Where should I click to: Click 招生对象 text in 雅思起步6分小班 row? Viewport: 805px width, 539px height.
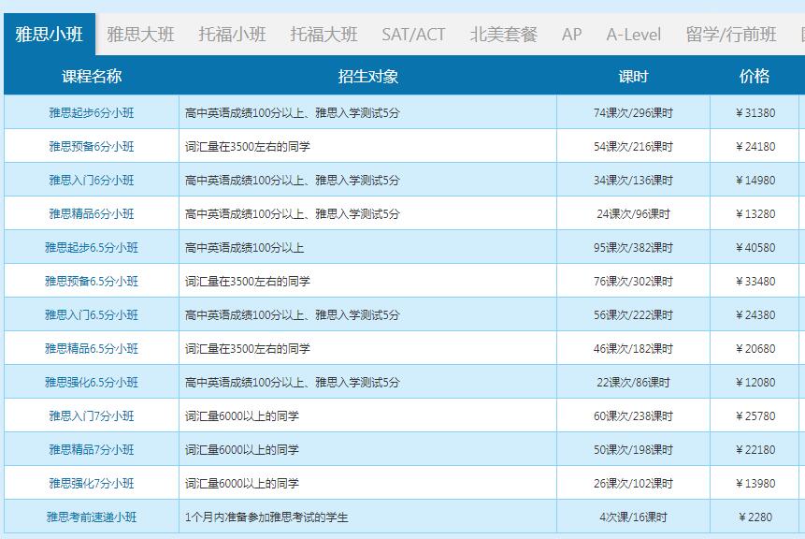coord(292,112)
